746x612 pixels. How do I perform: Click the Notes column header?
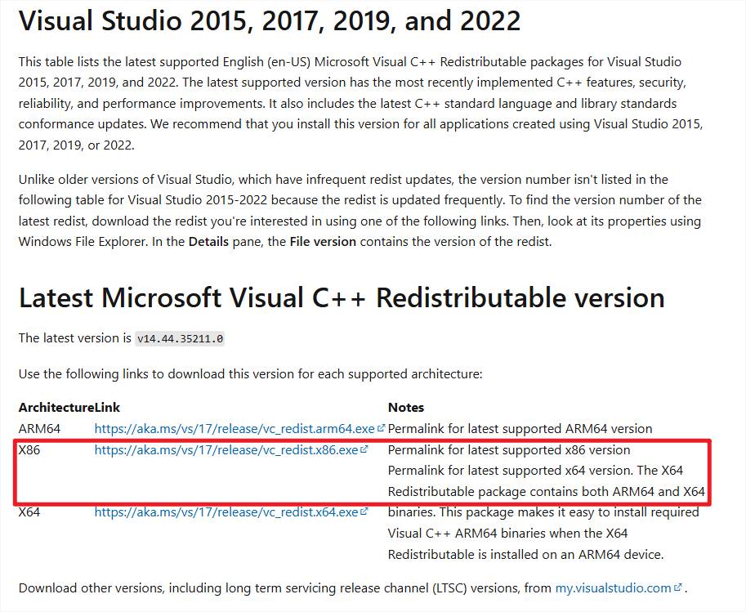coord(406,408)
